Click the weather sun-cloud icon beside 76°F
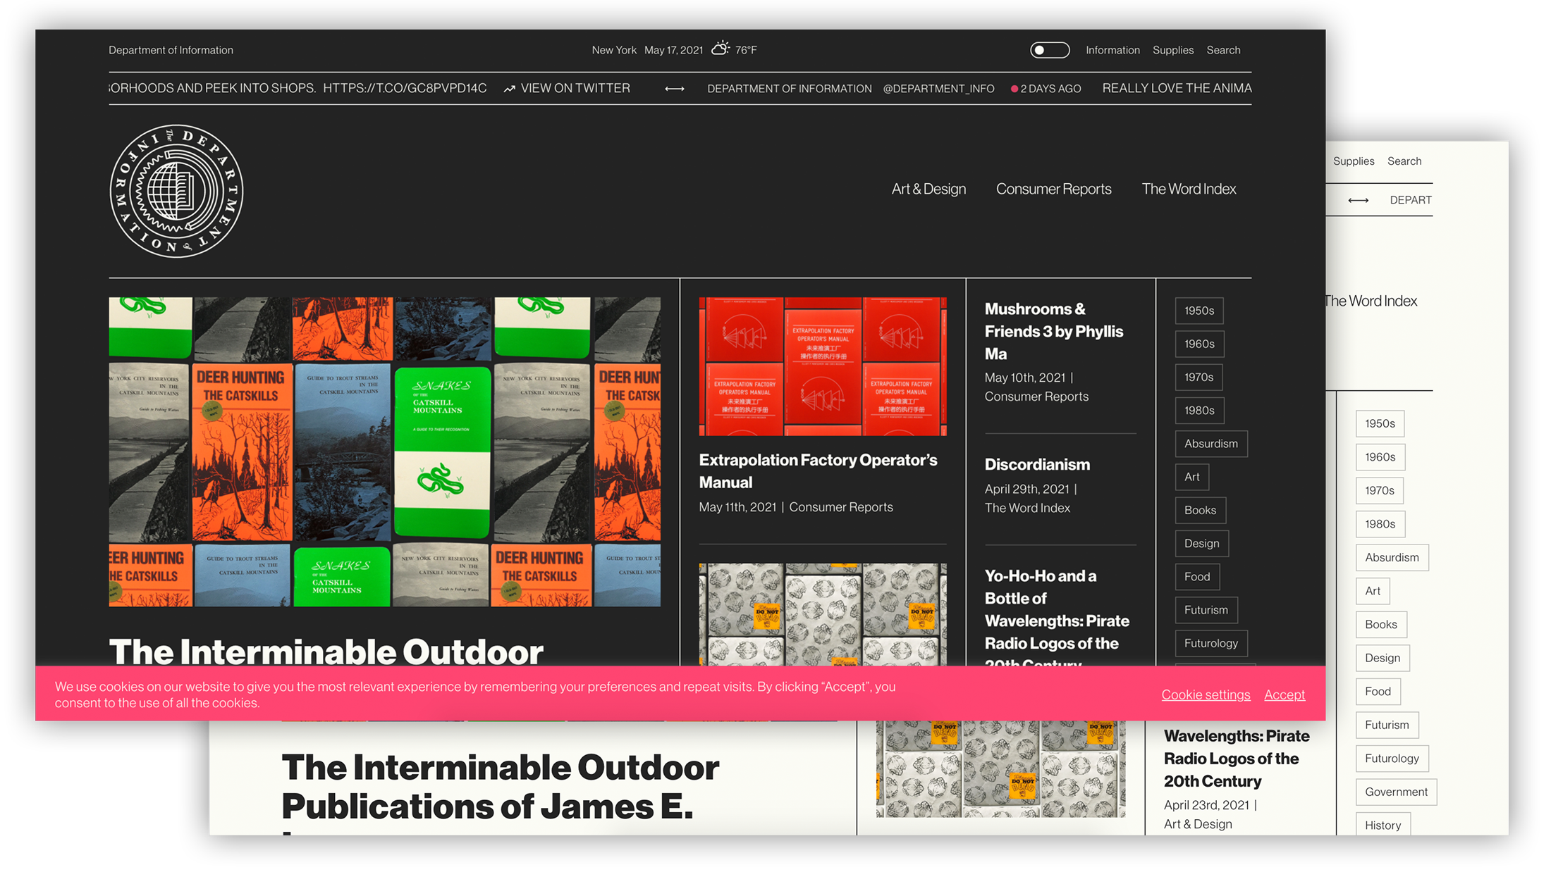 [x=720, y=49]
